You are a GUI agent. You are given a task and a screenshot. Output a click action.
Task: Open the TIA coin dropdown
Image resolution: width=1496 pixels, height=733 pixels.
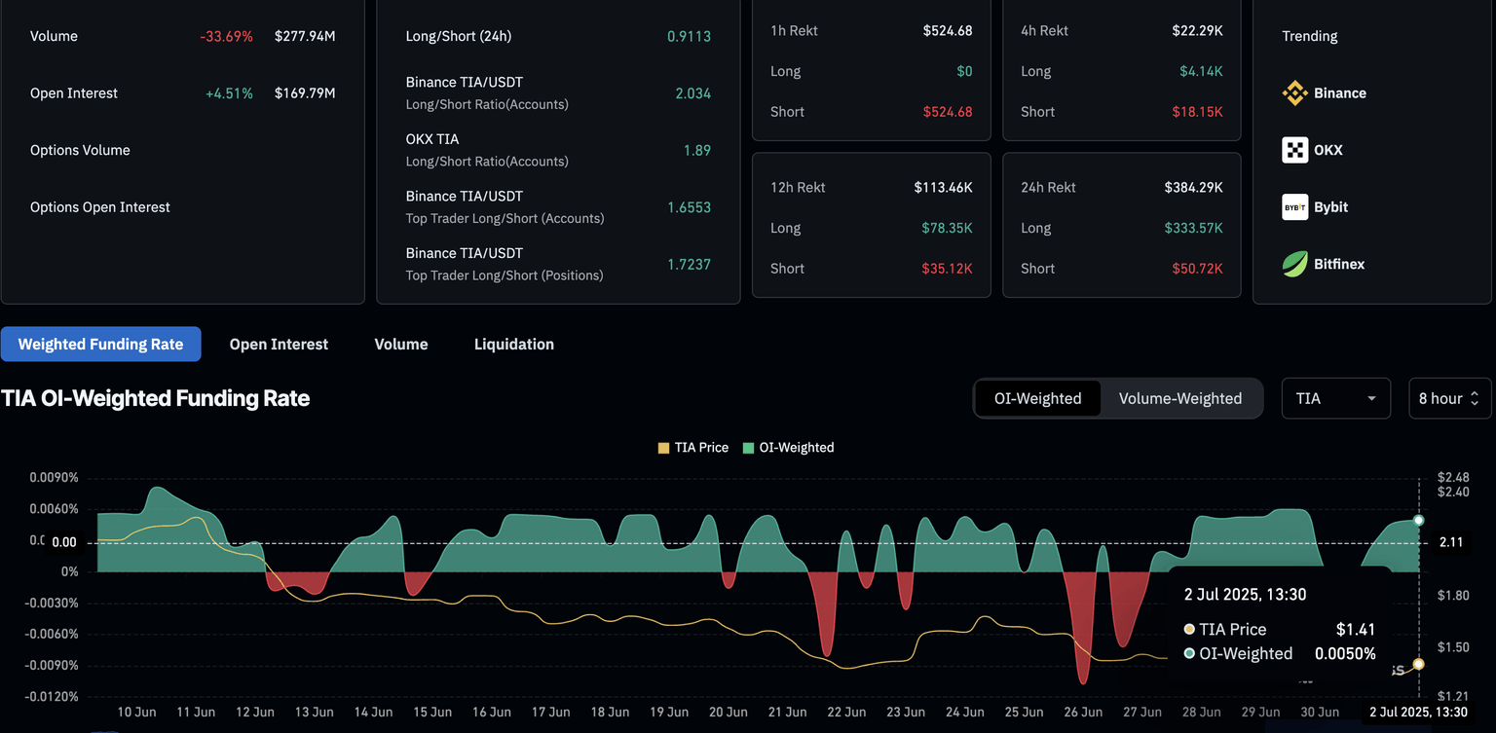coord(1335,398)
